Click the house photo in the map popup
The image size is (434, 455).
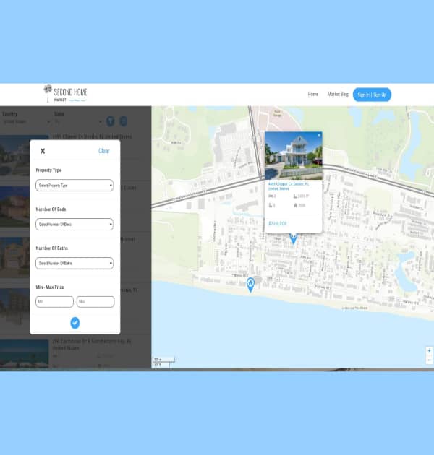click(x=294, y=155)
